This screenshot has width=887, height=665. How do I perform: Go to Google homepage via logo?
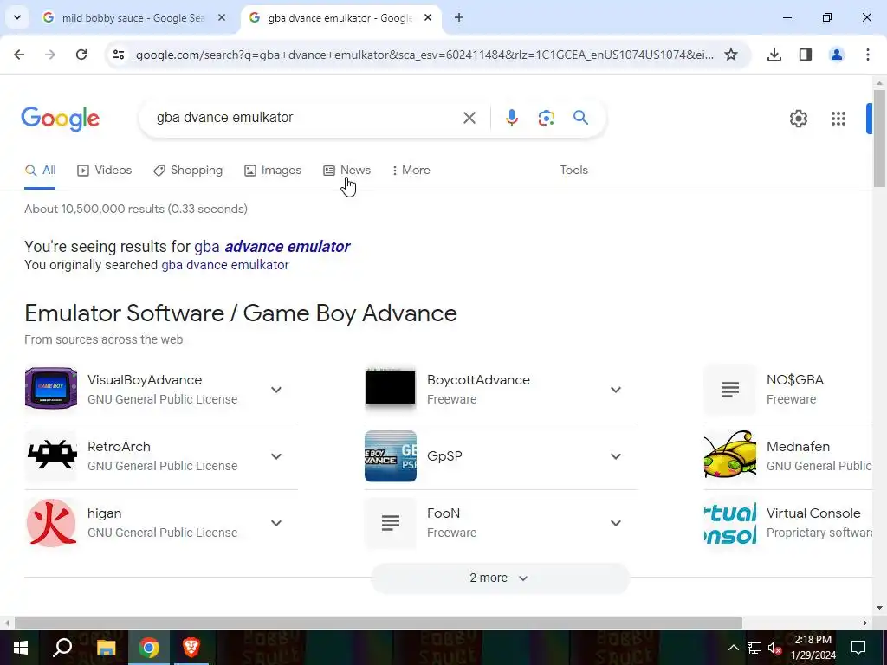tap(60, 118)
